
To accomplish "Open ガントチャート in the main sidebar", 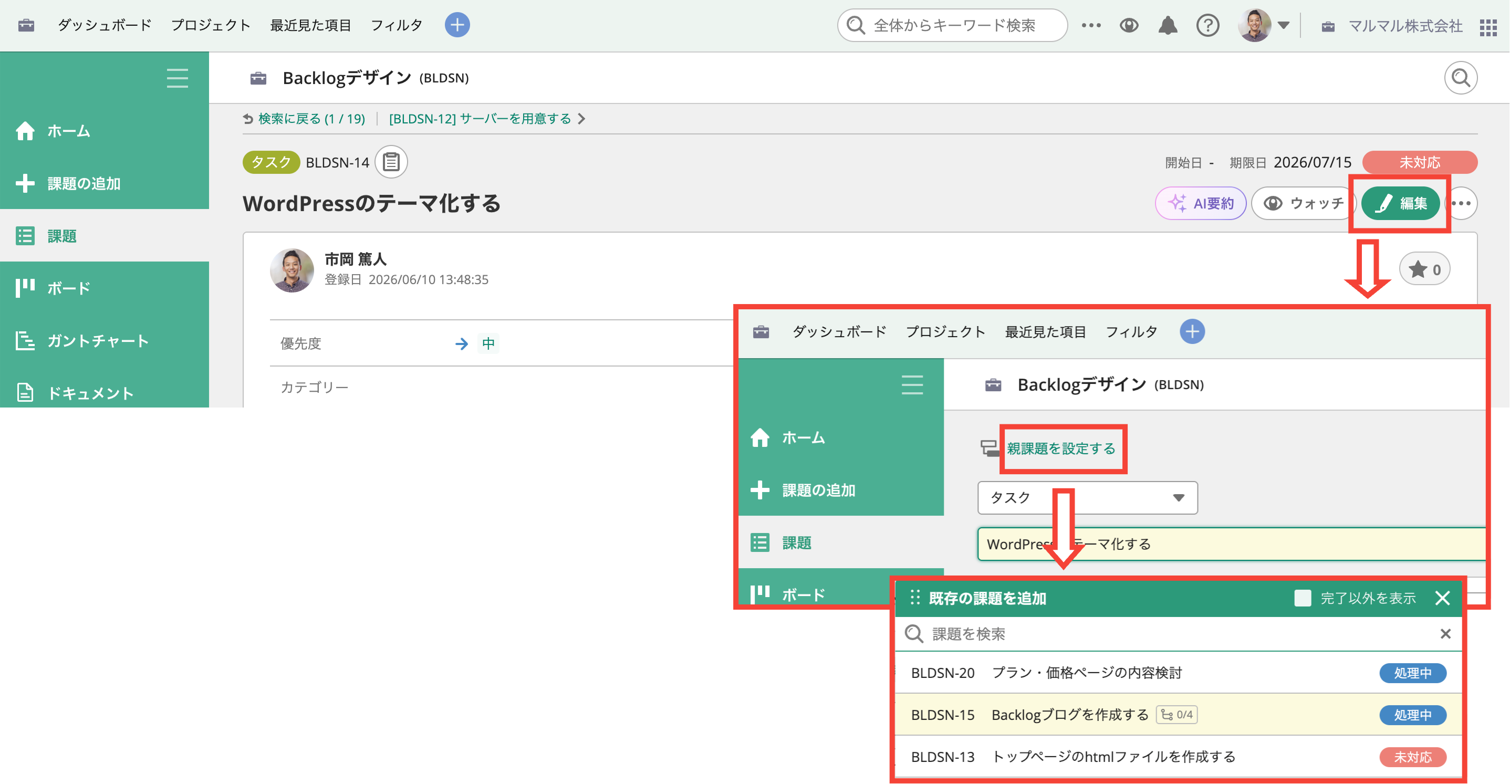I will point(105,340).
